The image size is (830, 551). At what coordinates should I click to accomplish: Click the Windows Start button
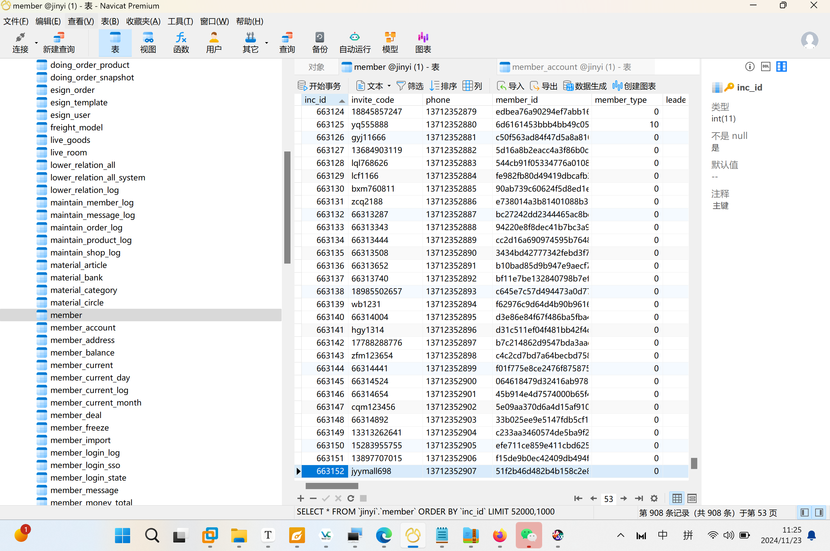(x=122, y=535)
